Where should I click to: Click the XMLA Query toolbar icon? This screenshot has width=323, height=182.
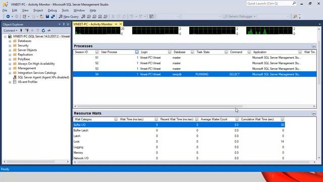pos(100,16)
